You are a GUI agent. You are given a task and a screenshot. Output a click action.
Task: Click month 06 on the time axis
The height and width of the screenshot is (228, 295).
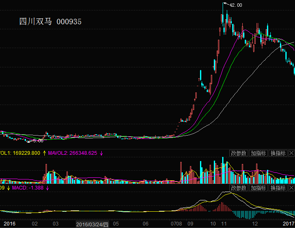pyautogui.click(x=146, y=224)
